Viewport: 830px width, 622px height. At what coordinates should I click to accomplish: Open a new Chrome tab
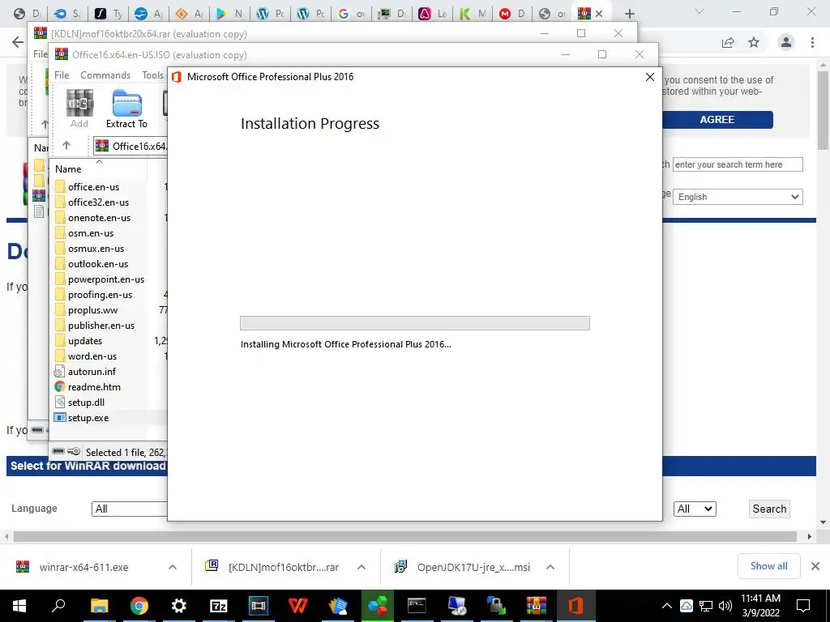click(x=629, y=14)
